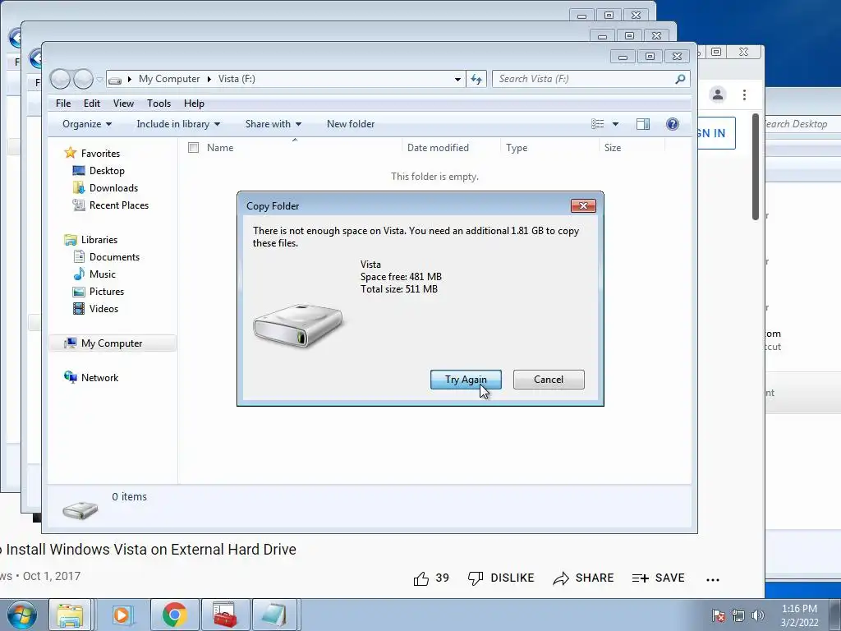The image size is (841, 631).
Task: Retry the copy with Try Again
Action: click(x=466, y=380)
